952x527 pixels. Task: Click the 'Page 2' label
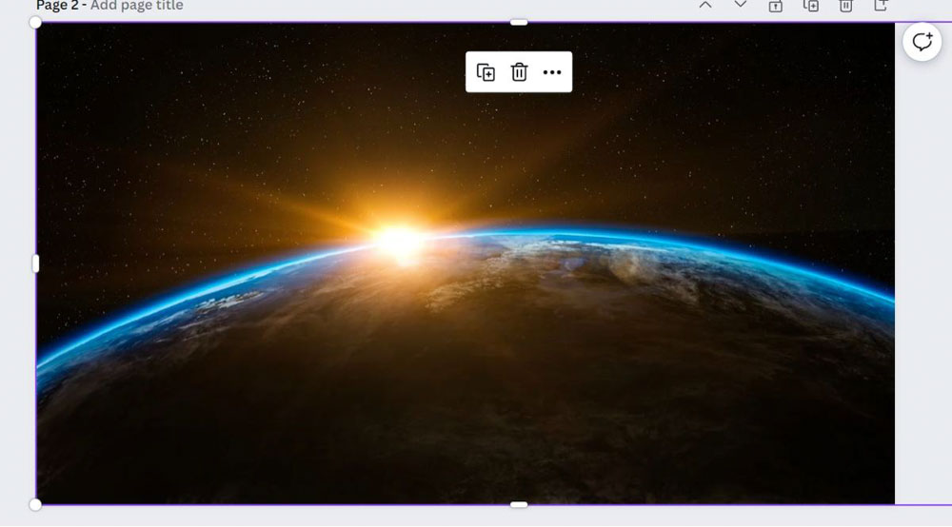[57, 6]
